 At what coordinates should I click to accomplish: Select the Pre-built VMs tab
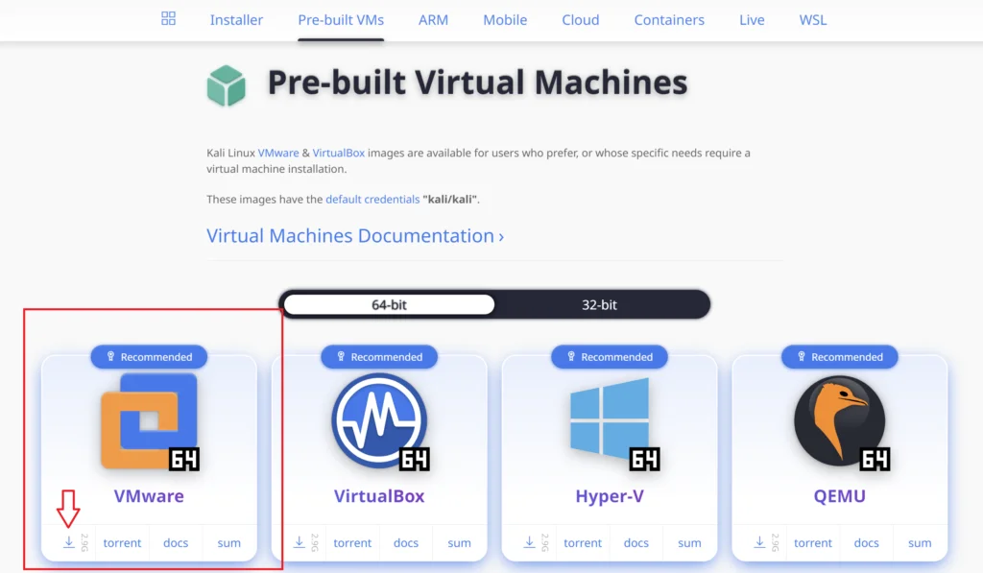(341, 20)
